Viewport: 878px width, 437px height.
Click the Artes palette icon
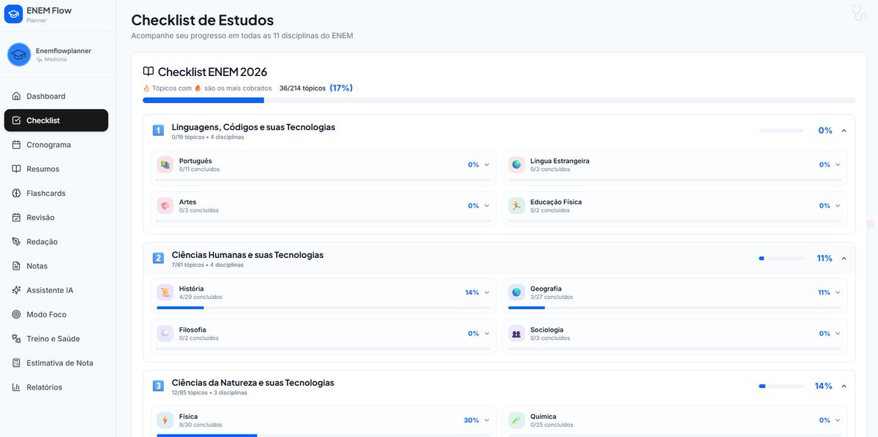pos(165,205)
